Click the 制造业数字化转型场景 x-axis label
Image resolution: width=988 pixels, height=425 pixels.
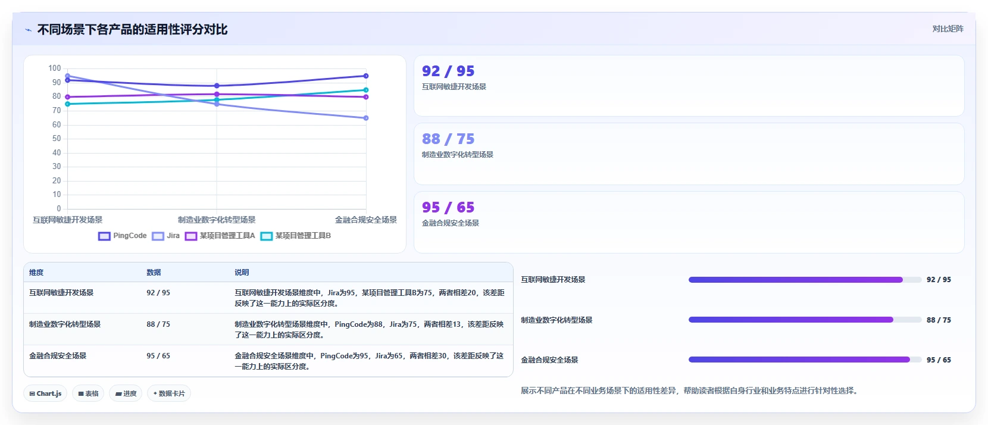click(x=217, y=220)
